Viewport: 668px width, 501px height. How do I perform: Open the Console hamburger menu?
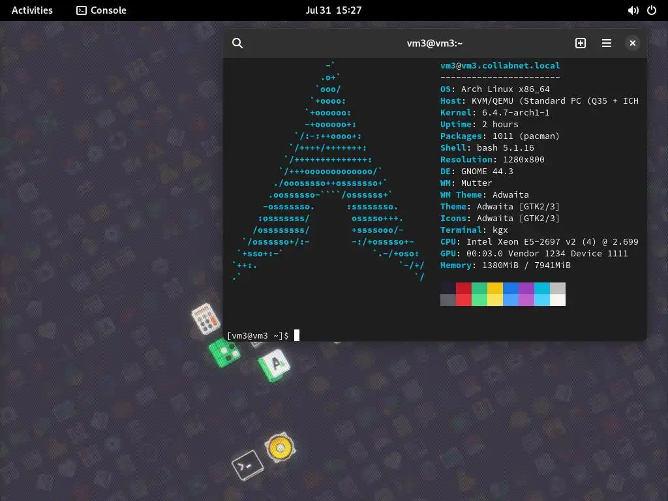tap(607, 43)
